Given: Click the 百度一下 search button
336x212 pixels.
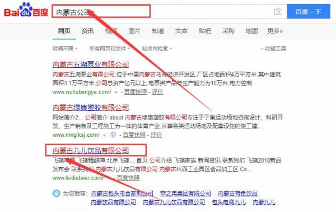Looking at the screenshot, I should pyautogui.click(x=309, y=11).
